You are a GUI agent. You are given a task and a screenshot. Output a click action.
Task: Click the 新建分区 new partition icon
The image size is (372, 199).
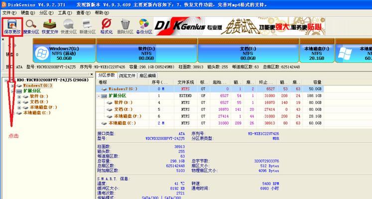(87, 27)
